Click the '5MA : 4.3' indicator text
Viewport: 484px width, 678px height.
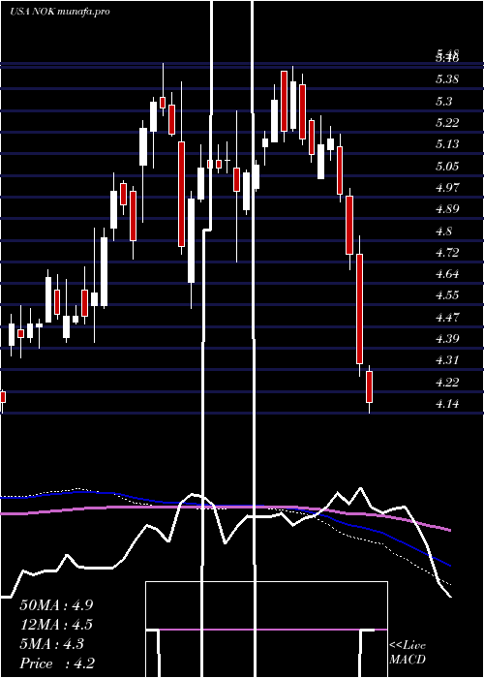(x=52, y=644)
